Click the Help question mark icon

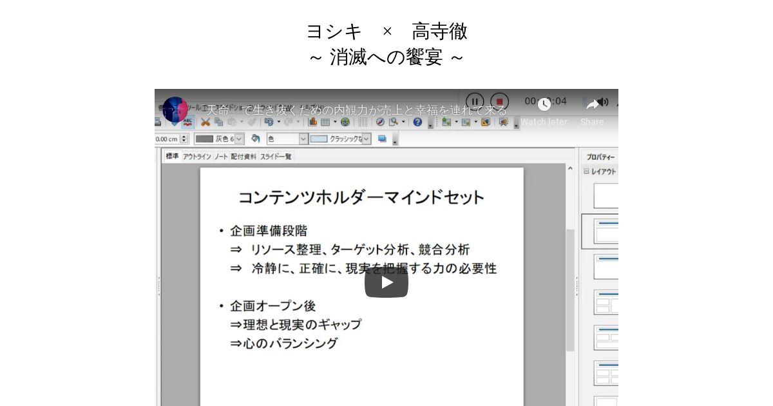click(417, 122)
